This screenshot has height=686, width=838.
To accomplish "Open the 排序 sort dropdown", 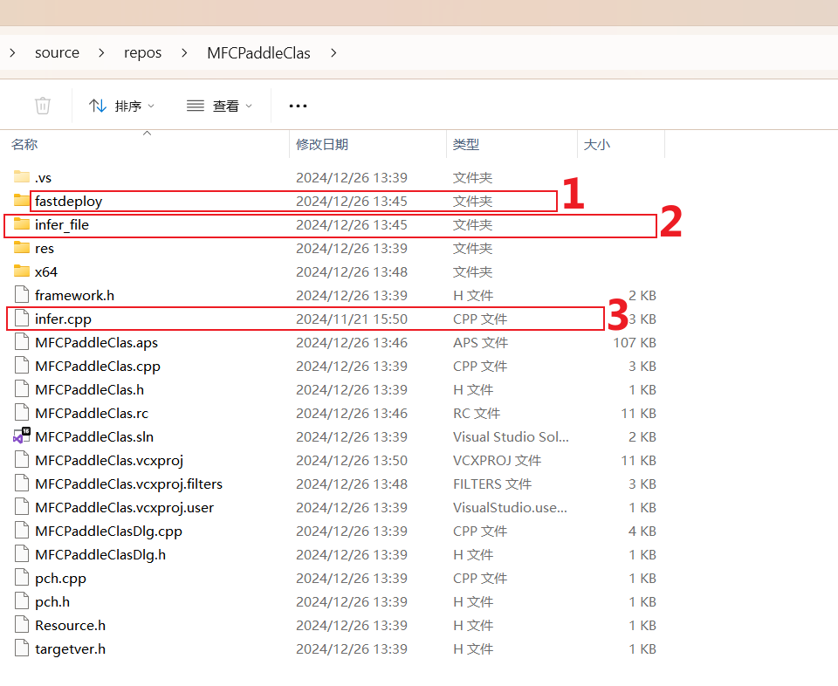I will 122,105.
